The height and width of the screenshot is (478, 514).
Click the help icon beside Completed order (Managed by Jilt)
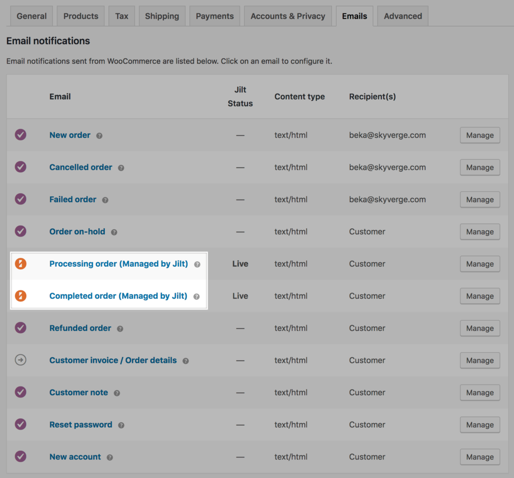point(196,297)
